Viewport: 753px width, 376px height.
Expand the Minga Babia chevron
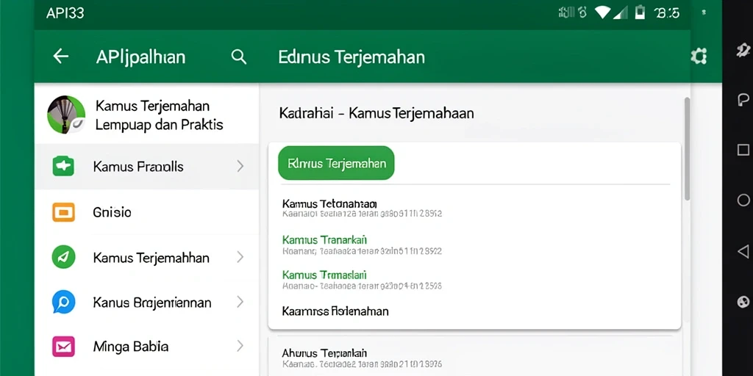point(240,346)
